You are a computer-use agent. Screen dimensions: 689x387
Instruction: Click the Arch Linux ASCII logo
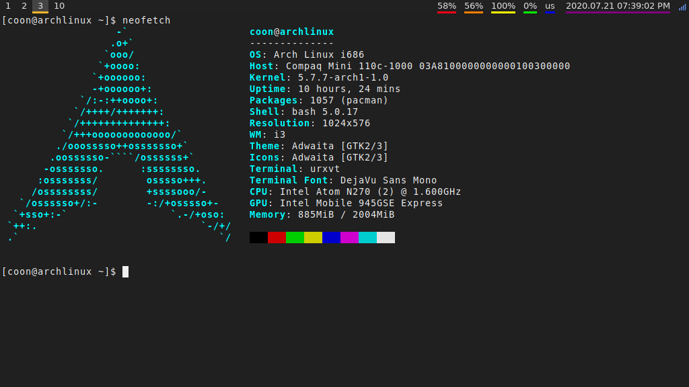pyautogui.click(x=119, y=134)
